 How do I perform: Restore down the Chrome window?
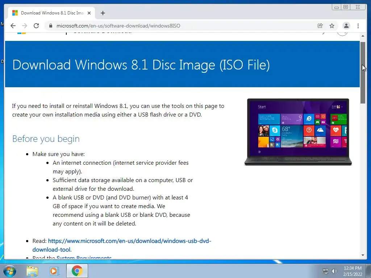[346, 7]
